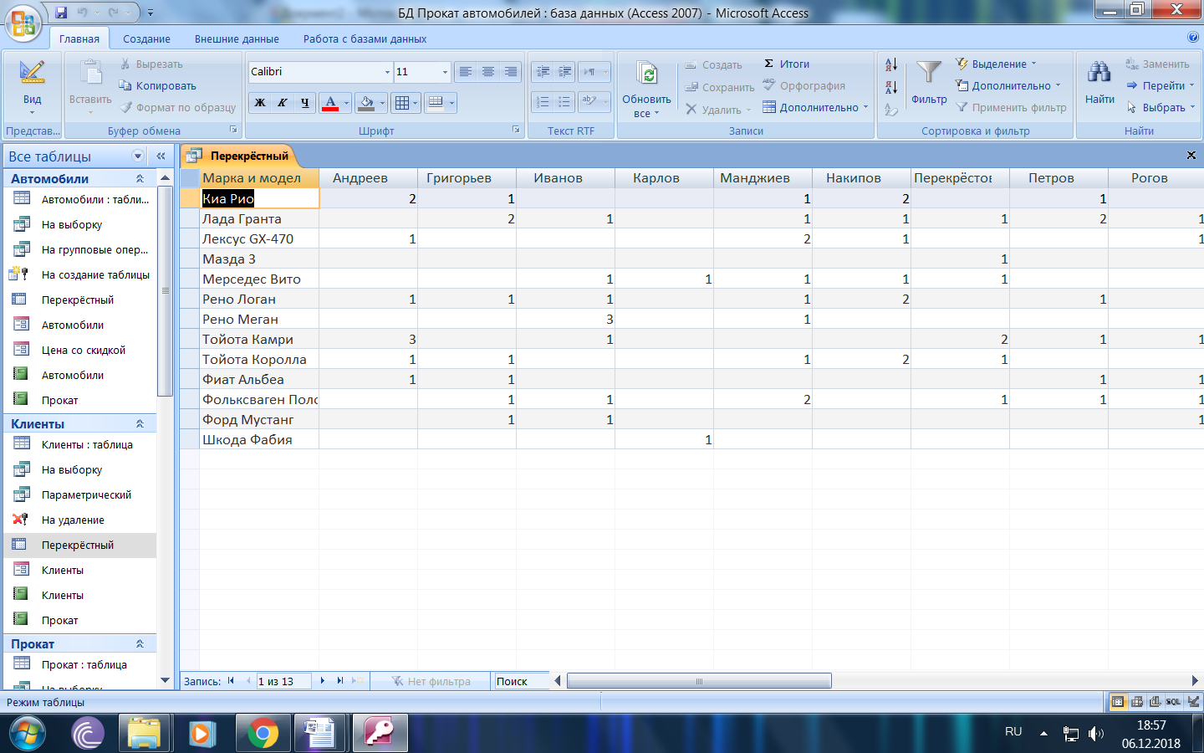This screenshot has height=753, width=1204.
Task: Open Автомобили : таблица item
Action: 80,199
